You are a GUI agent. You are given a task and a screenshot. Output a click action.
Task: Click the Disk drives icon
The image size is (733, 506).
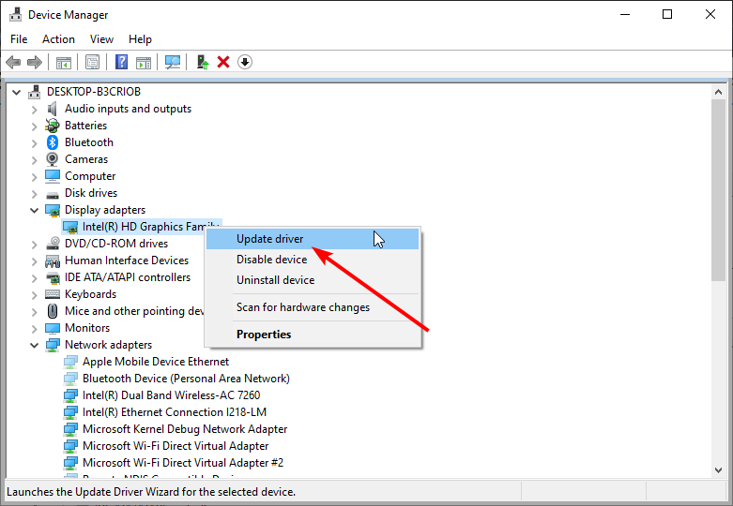pos(53,194)
